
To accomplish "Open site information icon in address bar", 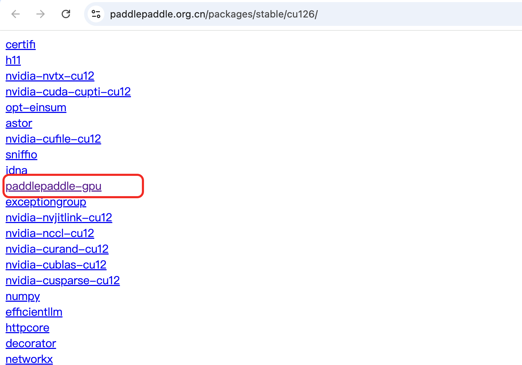I will point(96,14).
